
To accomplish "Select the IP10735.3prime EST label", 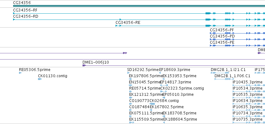I will tap(248, 119).
